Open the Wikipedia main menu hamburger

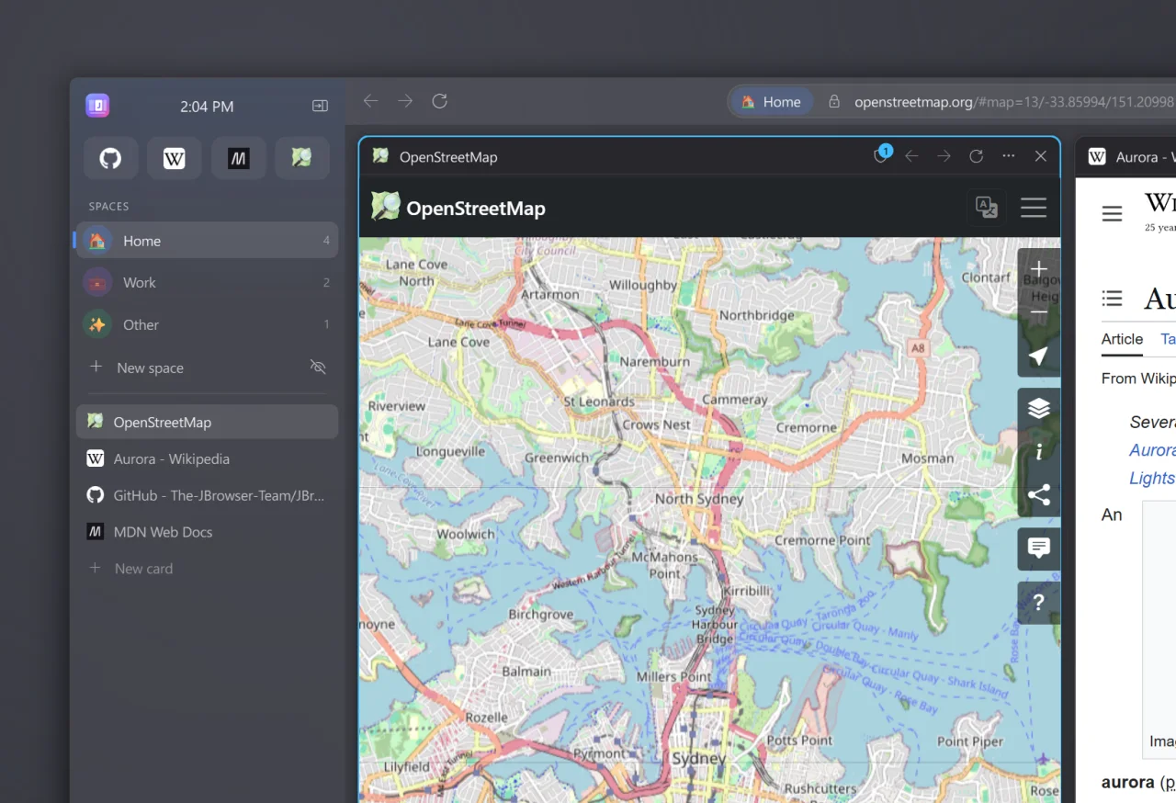point(1113,214)
